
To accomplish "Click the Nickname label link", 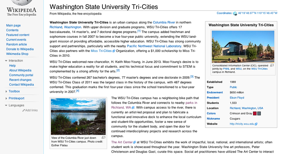I will click(x=213, y=119).
